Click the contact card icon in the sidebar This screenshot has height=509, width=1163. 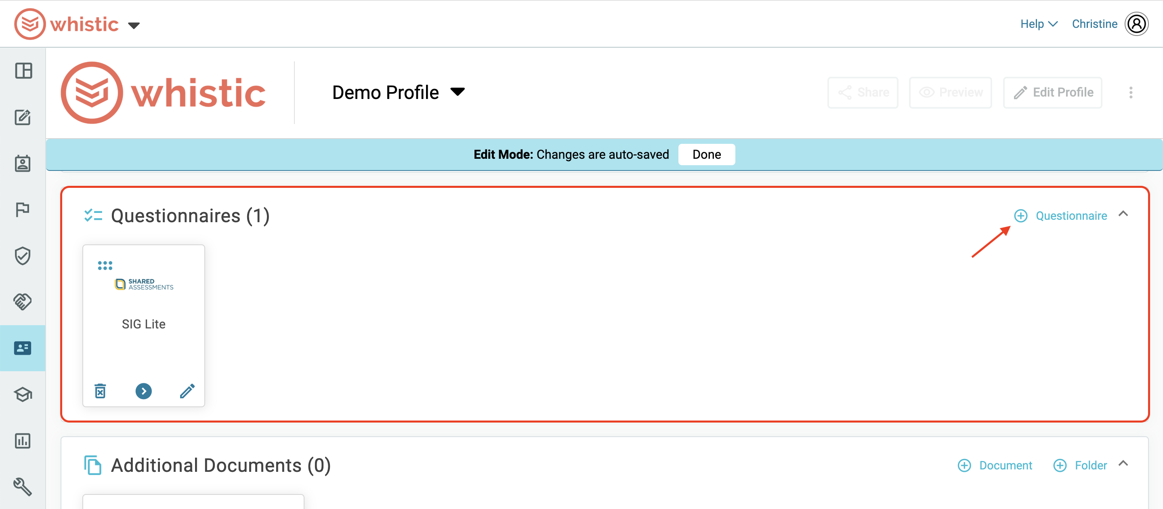click(x=23, y=348)
